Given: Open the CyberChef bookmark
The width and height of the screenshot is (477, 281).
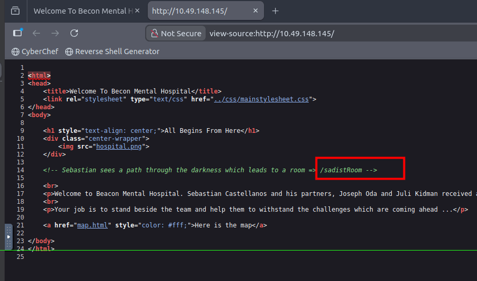Looking at the screenshot, I should point(35,51).
